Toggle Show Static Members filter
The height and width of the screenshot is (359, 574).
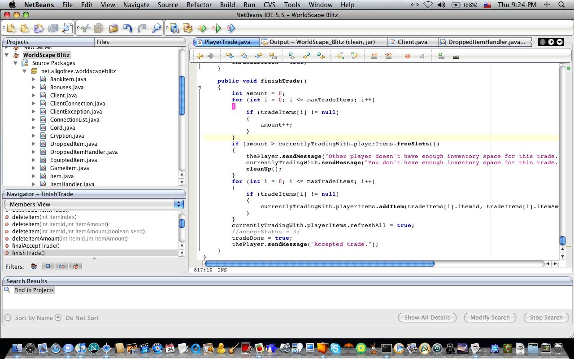point(62,266)
